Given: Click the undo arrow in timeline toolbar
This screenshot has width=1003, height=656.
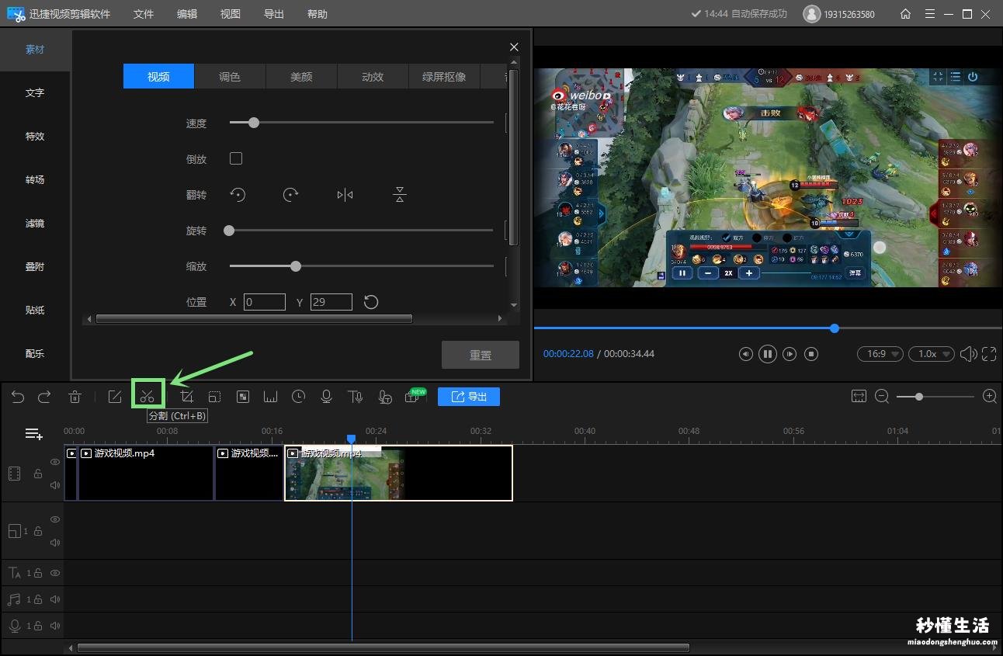Looking at the screenshot, I should point(18,397).
